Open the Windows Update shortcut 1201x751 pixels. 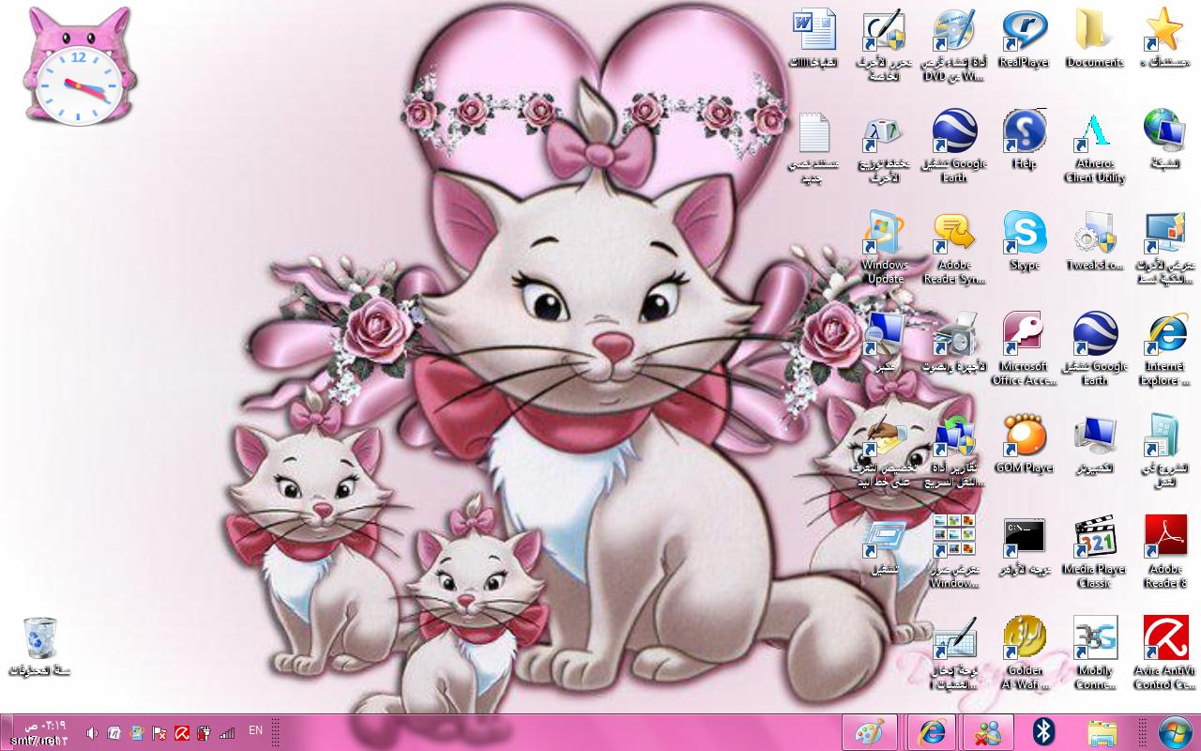[884, 248]
